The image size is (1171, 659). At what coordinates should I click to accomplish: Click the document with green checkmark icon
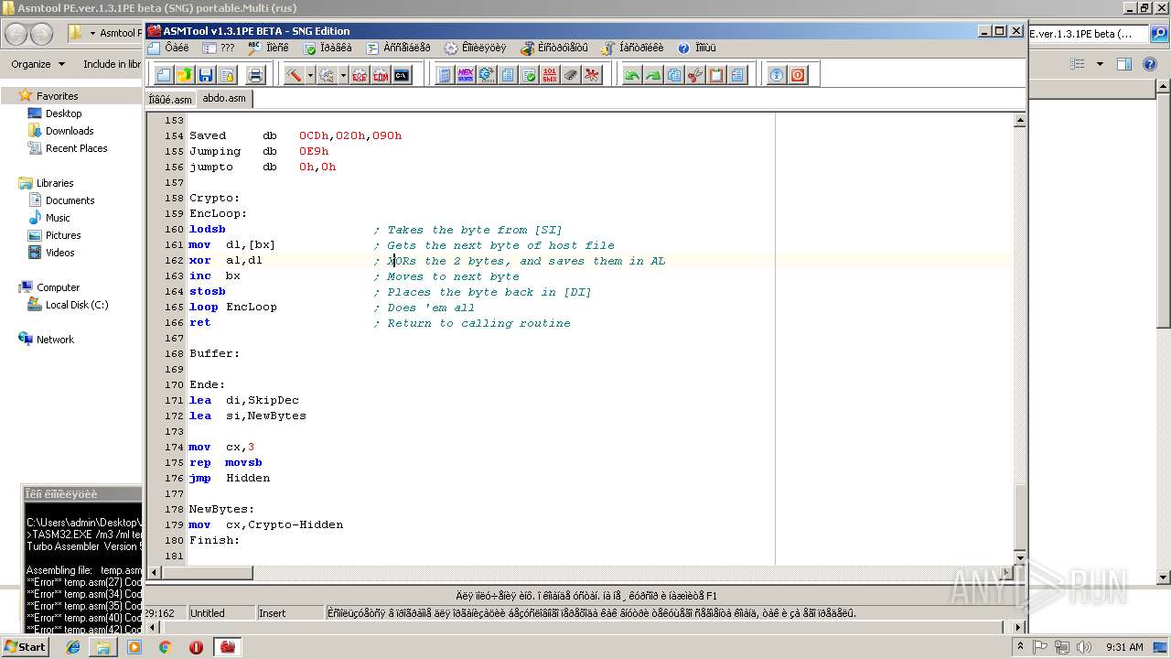(529, 75)
